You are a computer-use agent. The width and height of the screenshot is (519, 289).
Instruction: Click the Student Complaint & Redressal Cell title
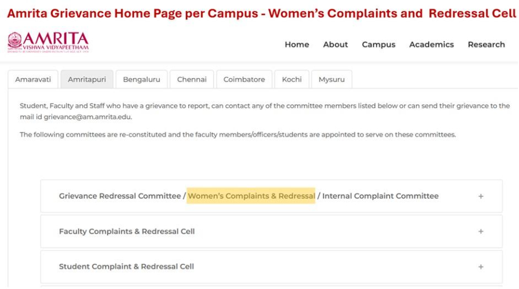tap(126, 267)
